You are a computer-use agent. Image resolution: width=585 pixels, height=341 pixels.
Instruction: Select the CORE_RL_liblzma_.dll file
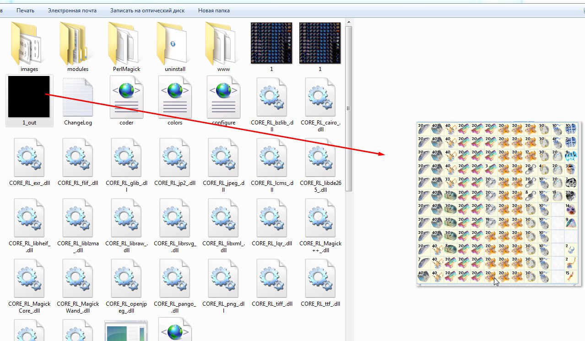pos(78,225)
